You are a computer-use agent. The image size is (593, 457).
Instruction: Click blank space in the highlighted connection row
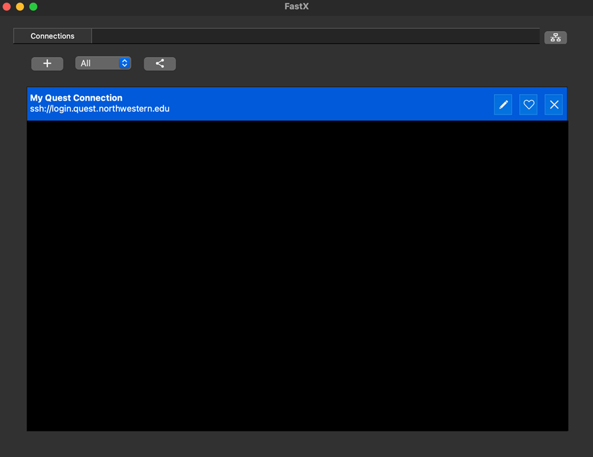click(x=329, y=104)
